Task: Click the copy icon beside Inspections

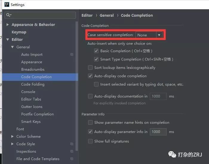Action: click(72, 151)
